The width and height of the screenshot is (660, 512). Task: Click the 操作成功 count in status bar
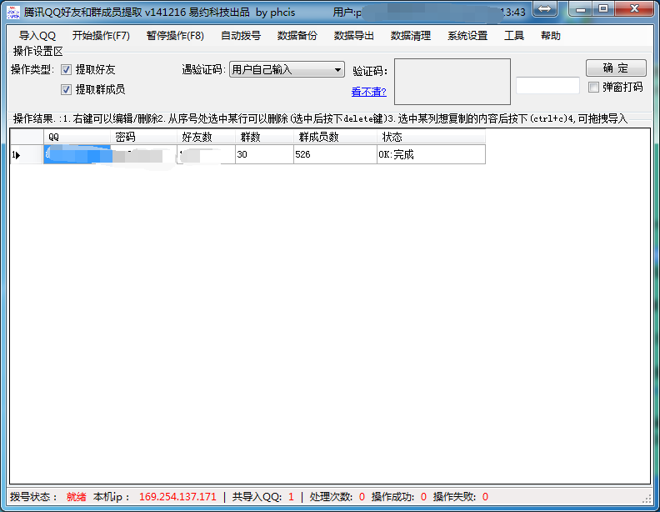pos(423,497)
